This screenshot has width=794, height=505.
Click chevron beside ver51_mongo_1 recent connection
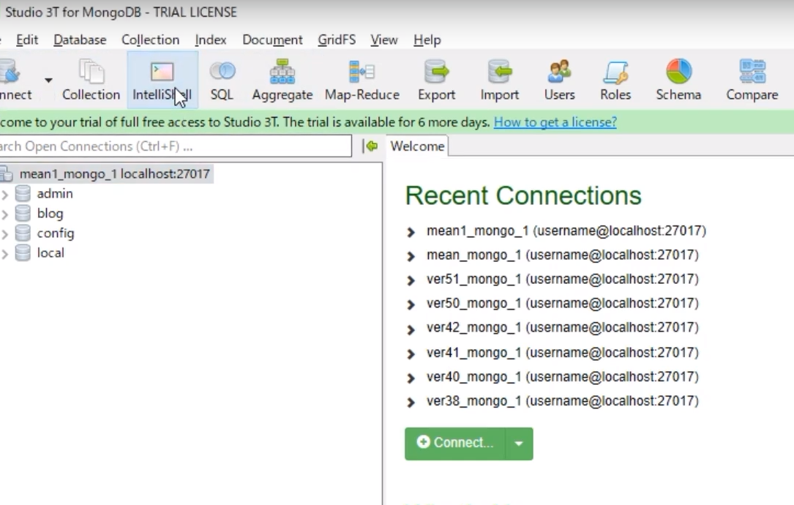[411, 280]
